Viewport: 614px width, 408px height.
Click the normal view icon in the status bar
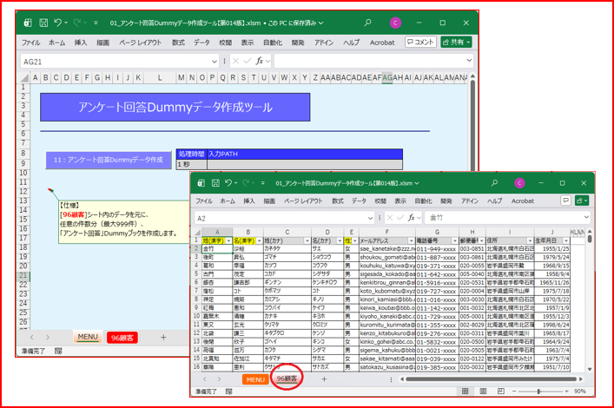pyautogui.click(x=465, y=392)
